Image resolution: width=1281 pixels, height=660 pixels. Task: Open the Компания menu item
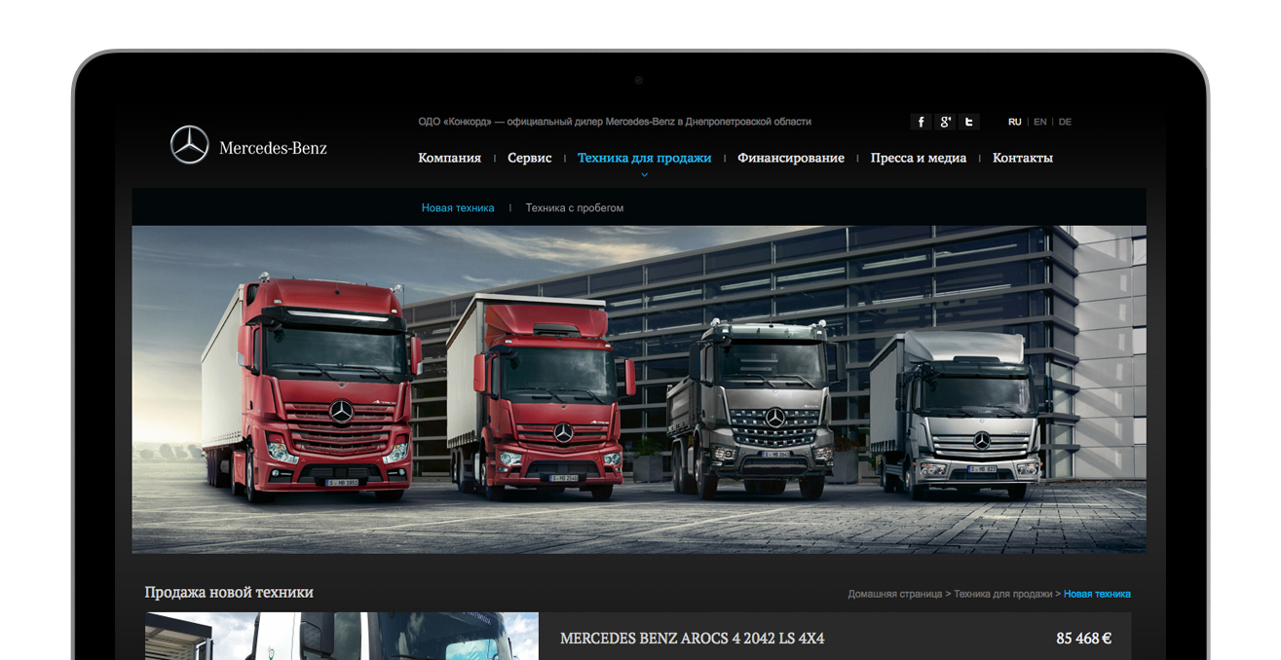449,158
